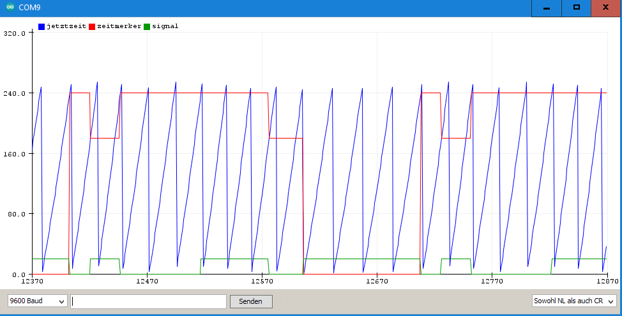Screen dimensions: 622x316
Task: Click the 12370 x-axis label
Action: click(x=32, y=281)
